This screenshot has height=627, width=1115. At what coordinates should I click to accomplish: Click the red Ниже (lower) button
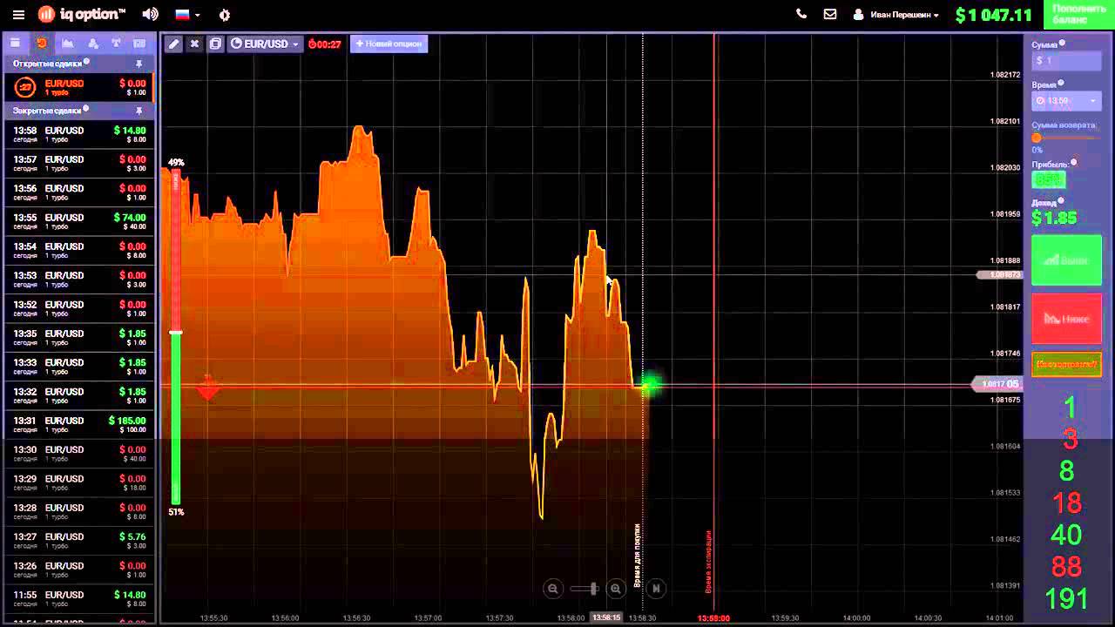(x=1066, y=319)
